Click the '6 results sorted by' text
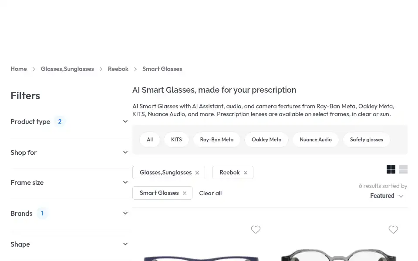Image resolution: width=418 pixels, height=261 pixels. 383,186
